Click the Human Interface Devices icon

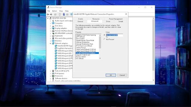[53, 31]
